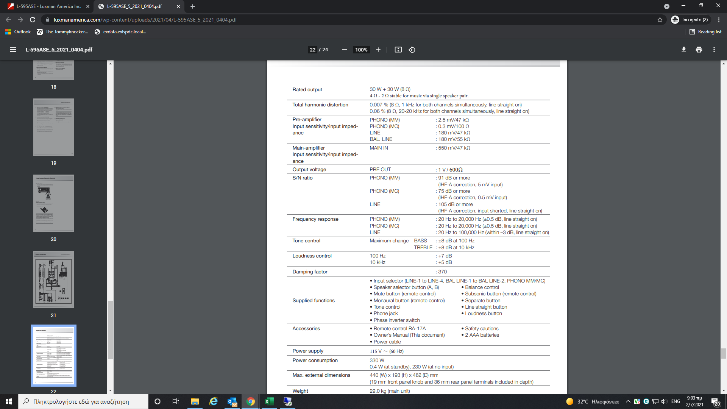Screen dimensions: 727x409
Task: Open the notification center
Action: [716, 402]
